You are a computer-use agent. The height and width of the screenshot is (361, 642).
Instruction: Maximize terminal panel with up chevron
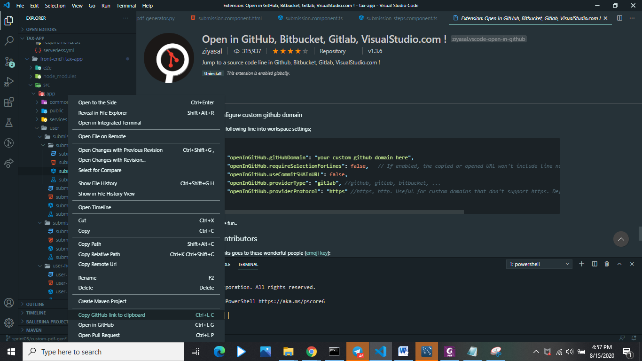[x=619, y=264]
